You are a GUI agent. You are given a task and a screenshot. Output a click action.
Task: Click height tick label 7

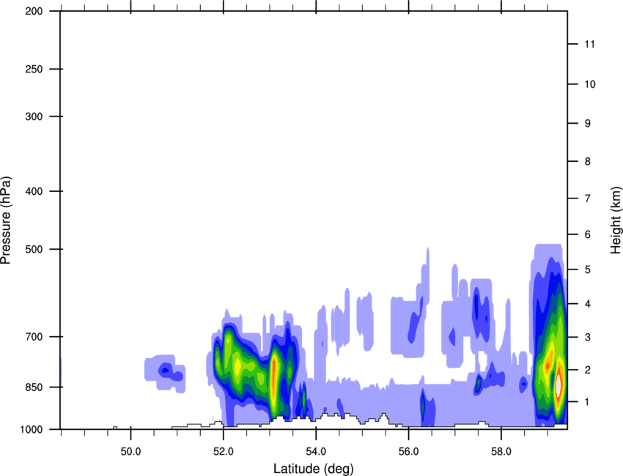pyautogui.click(x=588, y=198)
